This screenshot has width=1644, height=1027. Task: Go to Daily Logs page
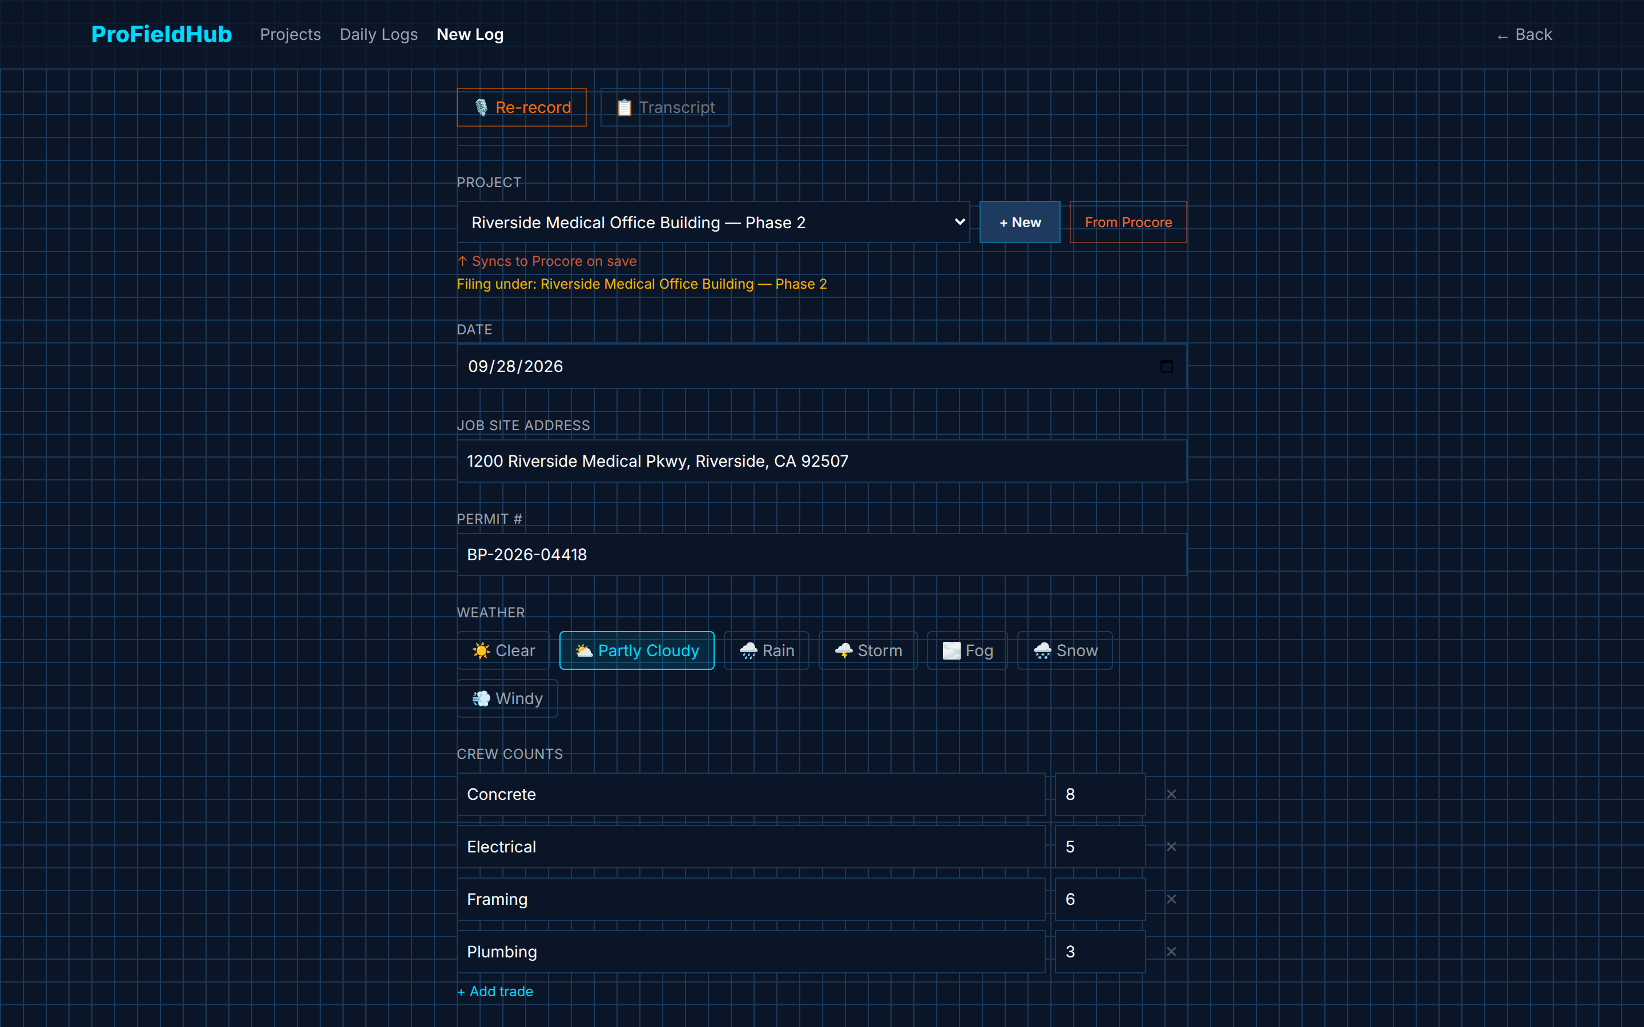point(378,34)
